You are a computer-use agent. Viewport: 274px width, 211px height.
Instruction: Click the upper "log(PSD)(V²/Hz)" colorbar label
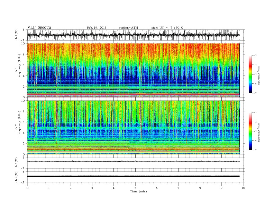pos(259,76)
